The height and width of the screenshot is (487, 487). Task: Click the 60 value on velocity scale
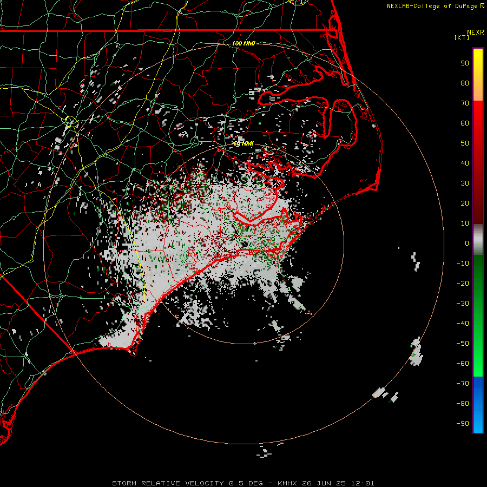465,123
